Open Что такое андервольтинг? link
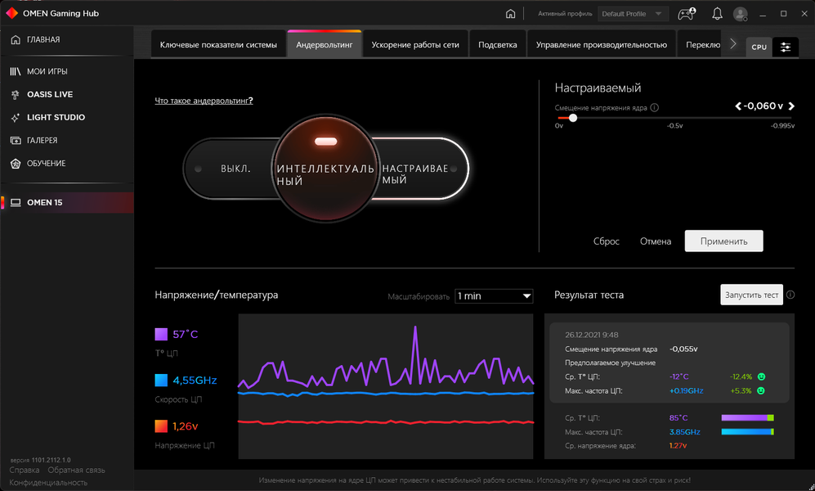The image size is (815, 491). (204, 101)
